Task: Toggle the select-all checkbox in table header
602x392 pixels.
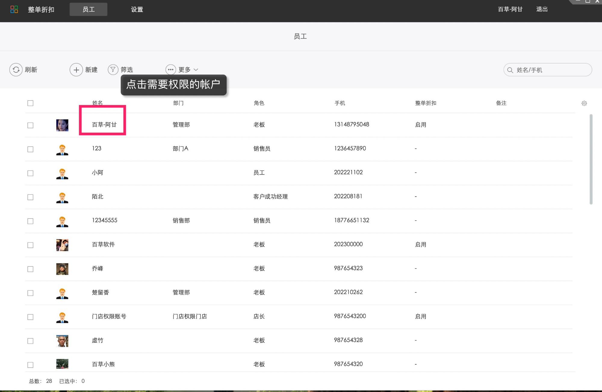Action: (30, 103)
